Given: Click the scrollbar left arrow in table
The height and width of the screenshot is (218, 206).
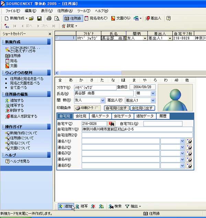Looking at the screenshot, I should (57, 73).
